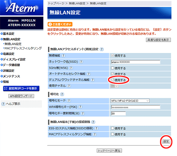Viewport: 177px width, 156px height.
Task: Go to トップページ breadcrumb link
Action: (x=56, y=3)
